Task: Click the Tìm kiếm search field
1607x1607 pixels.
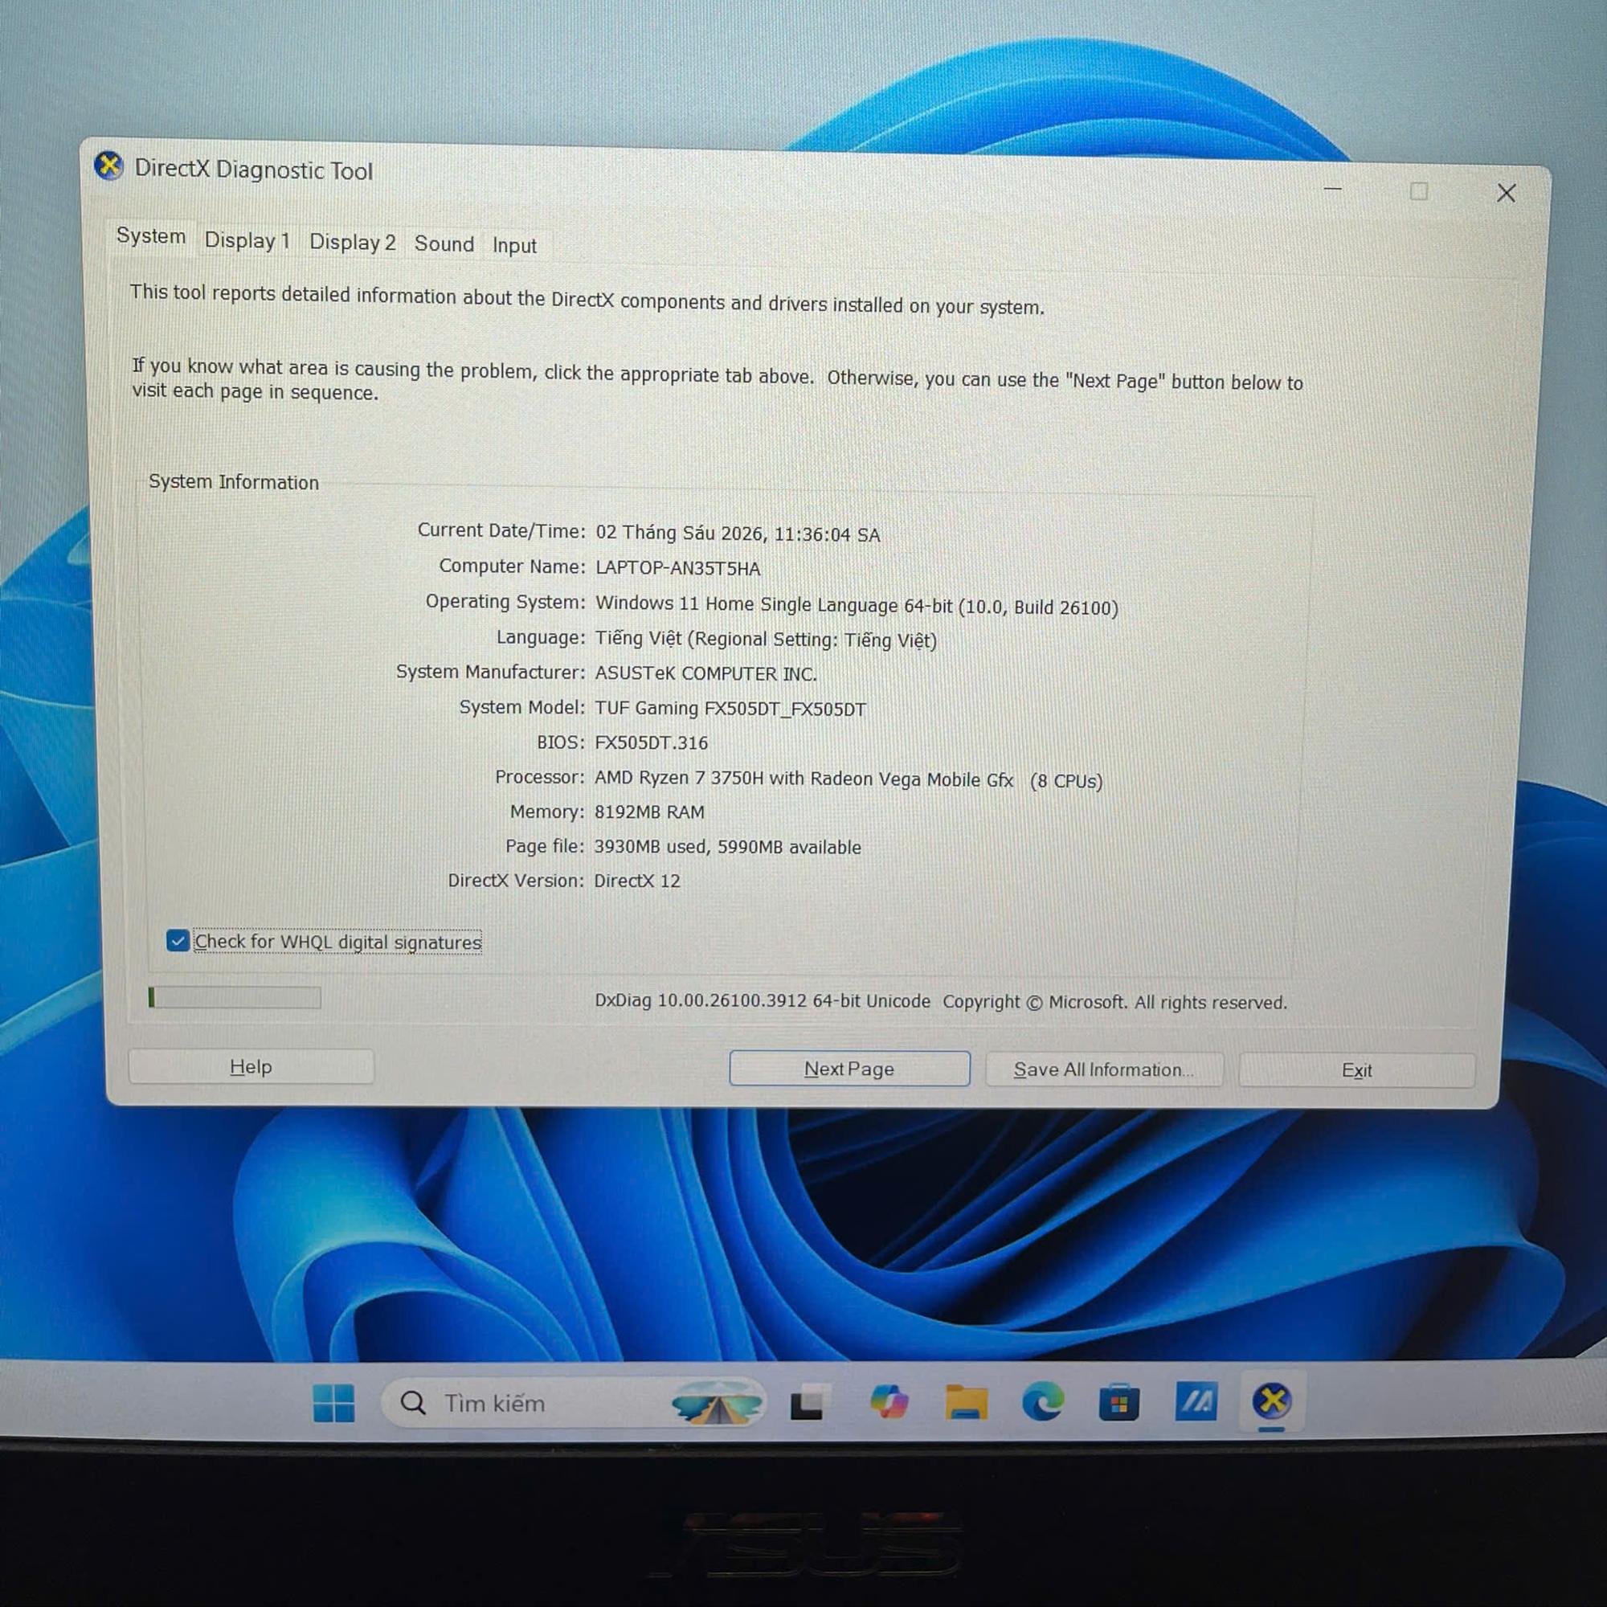Action: click(x=574, y=1403)
